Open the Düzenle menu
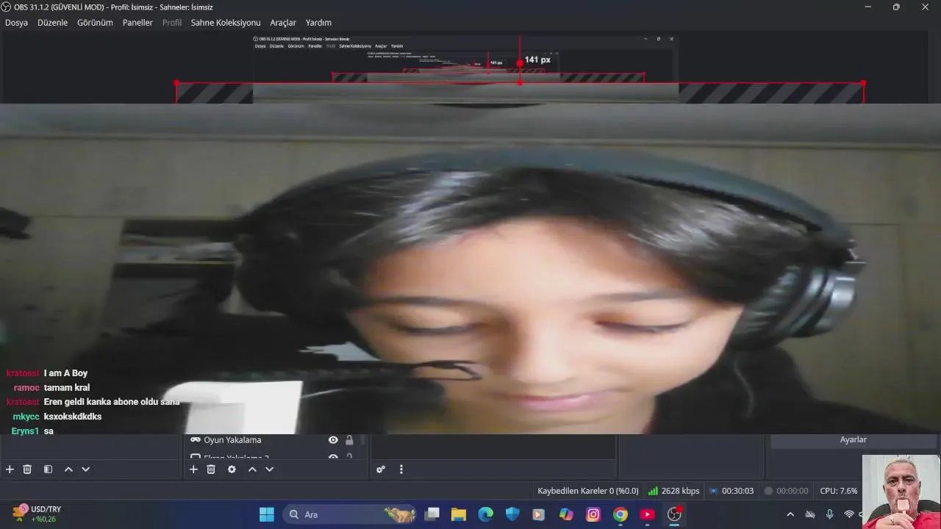 tap(52, 23)
